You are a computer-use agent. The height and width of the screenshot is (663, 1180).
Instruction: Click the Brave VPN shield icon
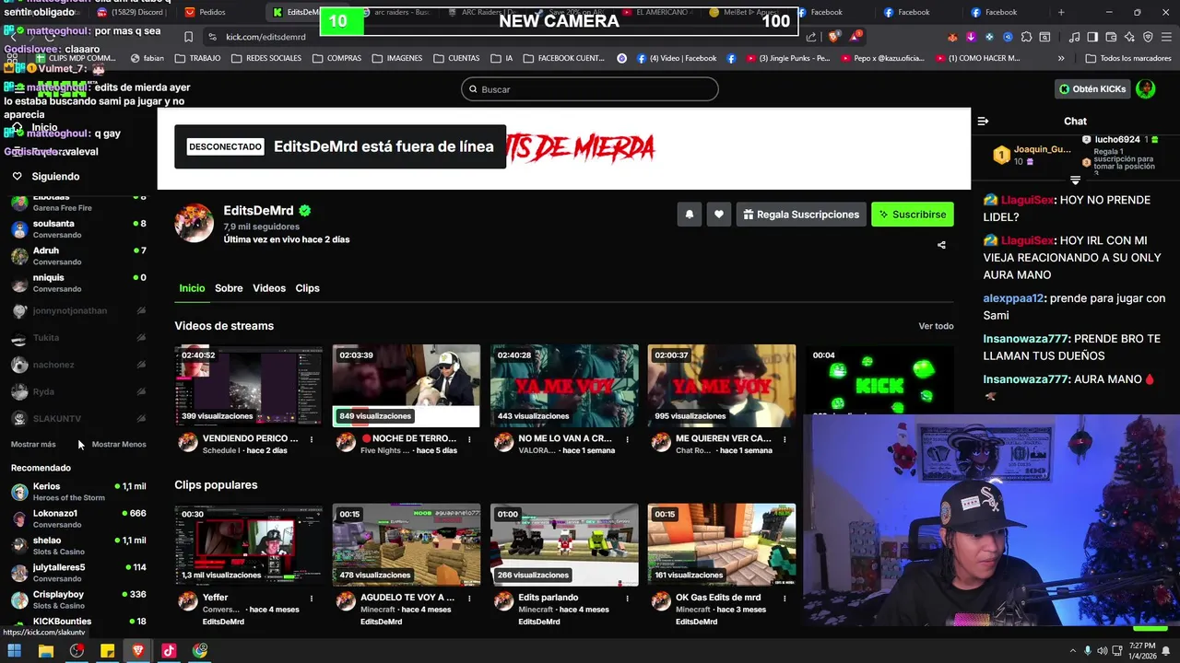click(x=1148, y=37)
